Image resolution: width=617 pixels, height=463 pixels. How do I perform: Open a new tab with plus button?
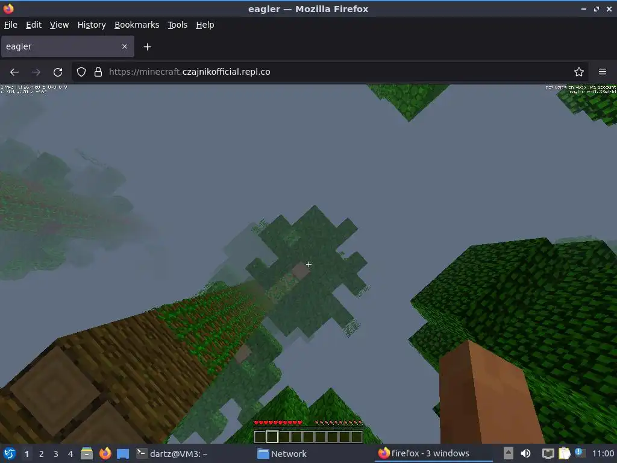(147, 47)
